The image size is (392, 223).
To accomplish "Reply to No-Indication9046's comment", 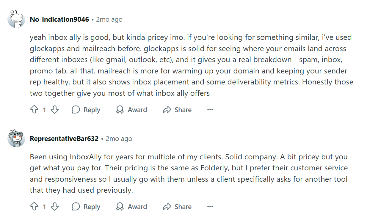I will pos(86,110).
